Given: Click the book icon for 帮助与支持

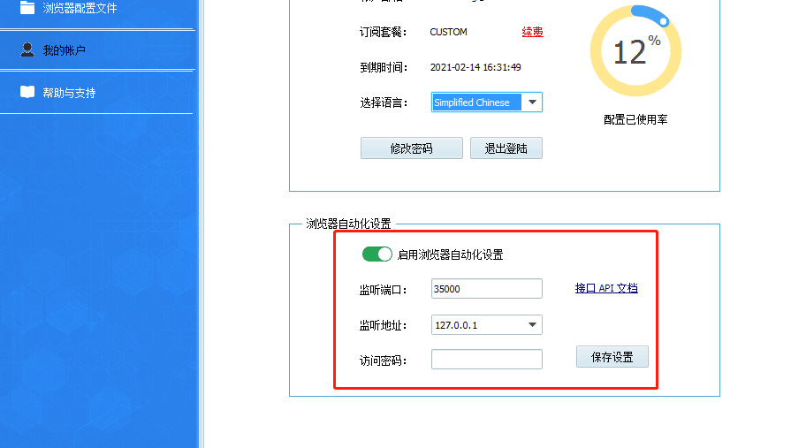Looking at the screenshot, I should click(27, 93).
